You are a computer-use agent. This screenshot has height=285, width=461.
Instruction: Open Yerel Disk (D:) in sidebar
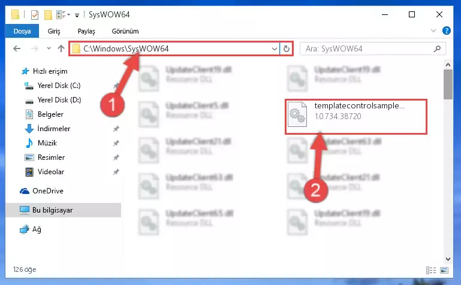[x=59, y=100]
